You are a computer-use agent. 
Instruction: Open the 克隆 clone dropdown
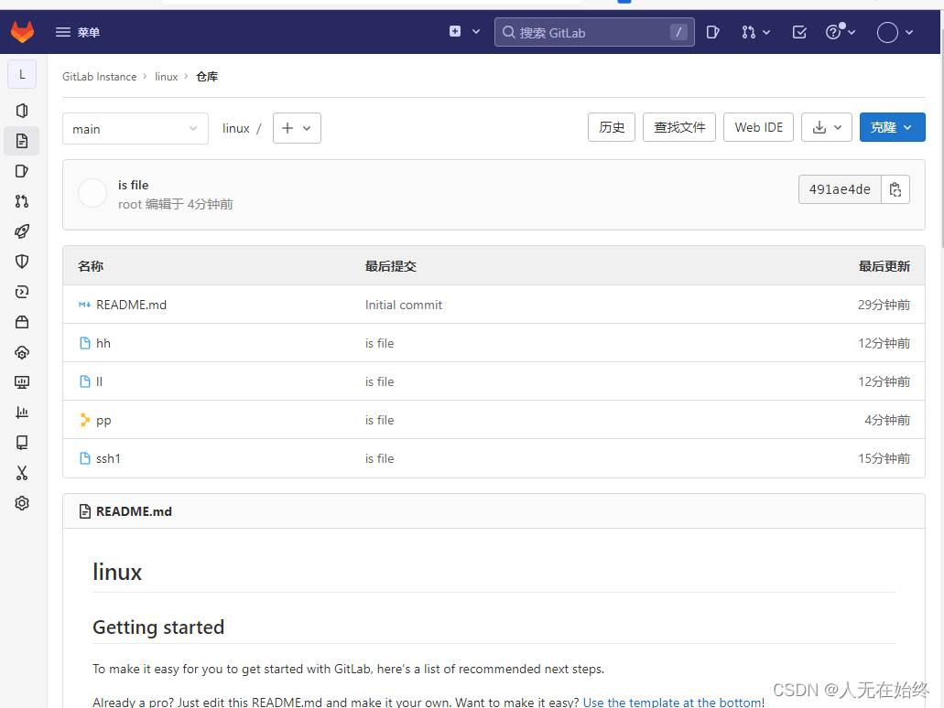pyautogui.click(x=892, y=127)
